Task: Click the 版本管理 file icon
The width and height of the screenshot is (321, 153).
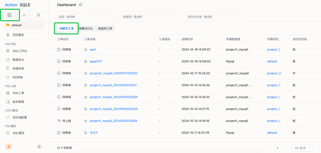Action: click(x=8, y=102)
